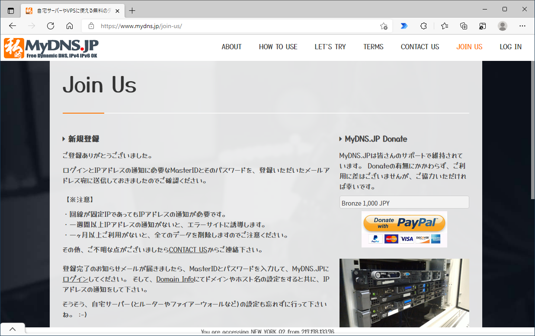Expand the 新規登録 section heading
Screen dimensions: 535x336
click(x=82, y=139)
